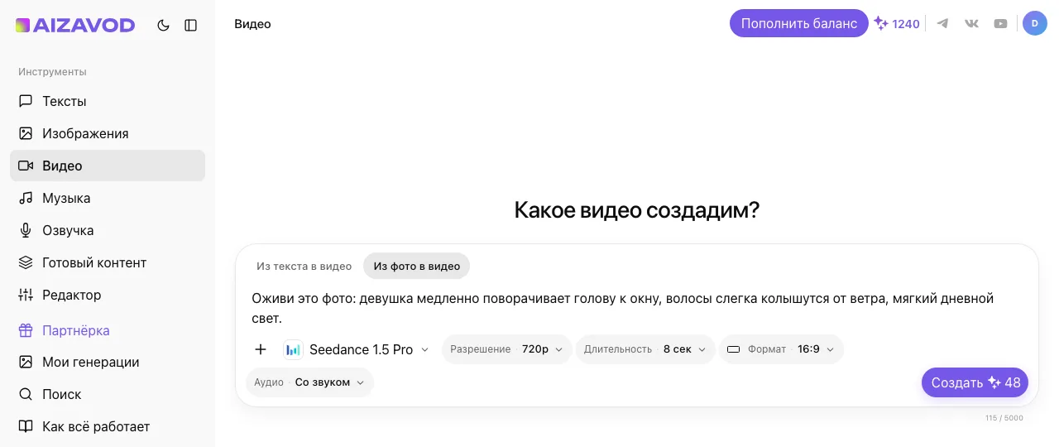Open the Seedance 1.5 Pro model dropdown
Screen dimensions: 1059x447
coord(357,349)
